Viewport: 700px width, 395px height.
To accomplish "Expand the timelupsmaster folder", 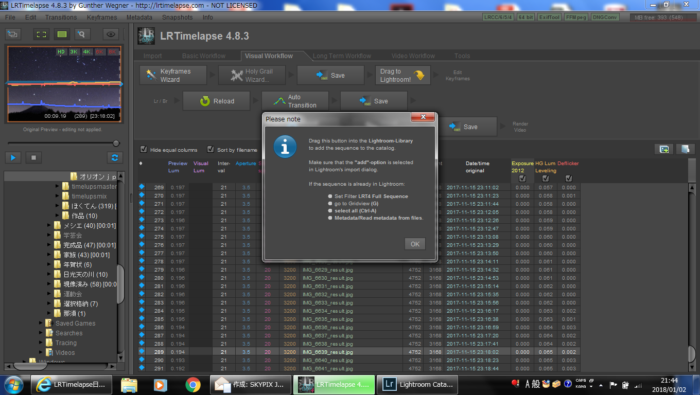I will point(58,187).
